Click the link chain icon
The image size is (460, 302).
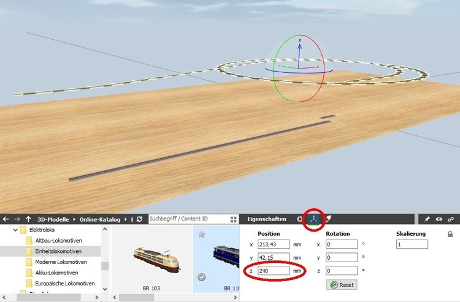click(451, 219)
